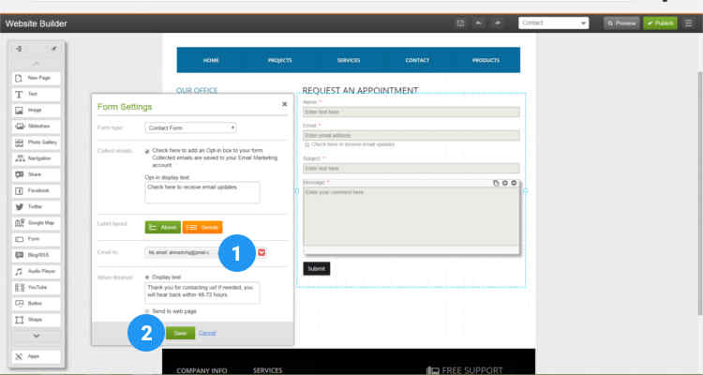The image size is (703, 375).
Task: Close the Form Settings dialog
Action: click(x=284, y=104)
